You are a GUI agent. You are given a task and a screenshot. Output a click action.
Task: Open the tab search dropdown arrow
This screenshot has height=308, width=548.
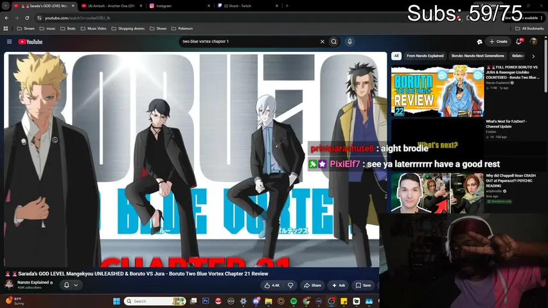click(x=6, y=6)
